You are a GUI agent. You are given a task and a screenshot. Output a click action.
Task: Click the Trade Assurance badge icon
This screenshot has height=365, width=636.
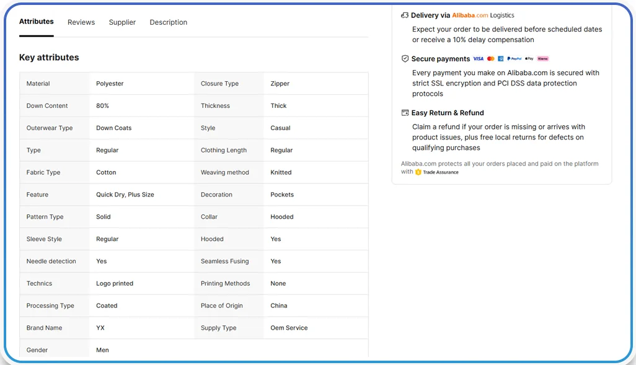(x=417, y=172)
